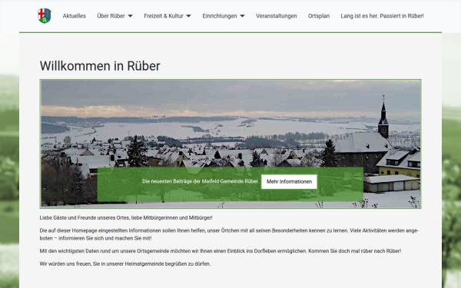Open the Einrichtungen menu item
This screenshot has height=288, width=461.
pyautogui.click(x=219, y=16)
